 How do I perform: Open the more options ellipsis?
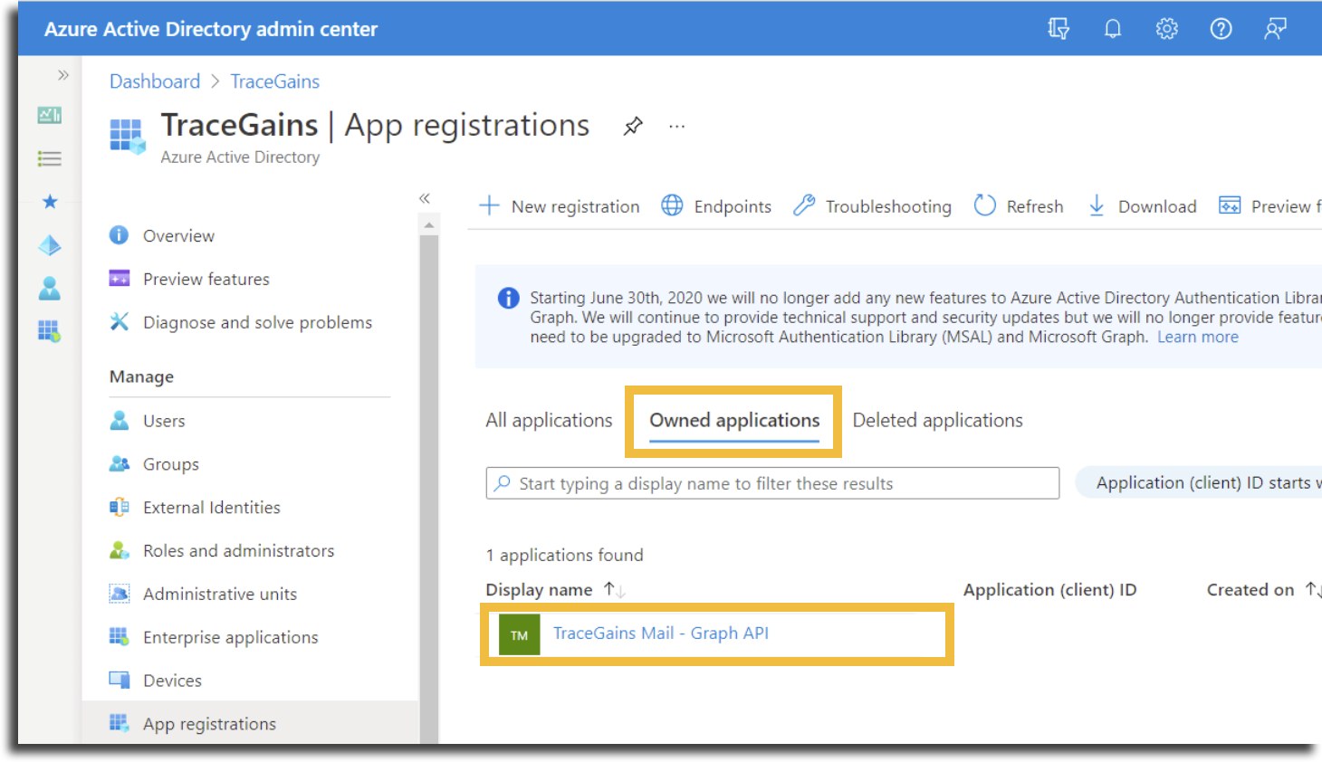tap(677, 126)
